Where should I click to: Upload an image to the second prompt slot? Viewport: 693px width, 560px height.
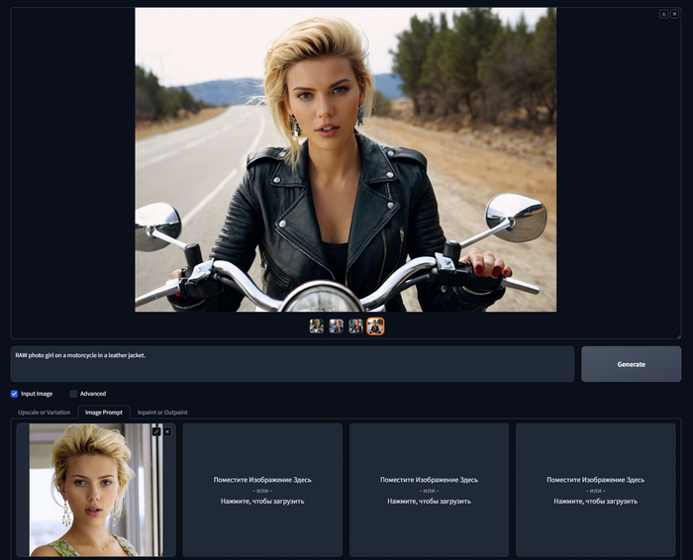pos(262,490)
